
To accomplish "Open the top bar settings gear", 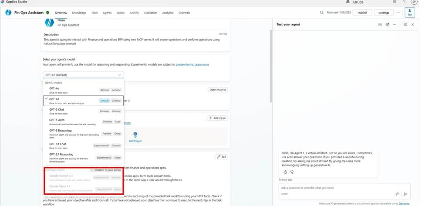I will point(395,2).
